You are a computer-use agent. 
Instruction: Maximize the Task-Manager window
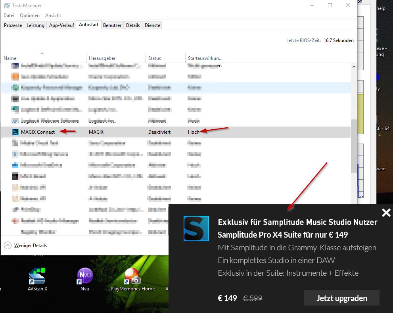pyautogui.click(x=330, y=5)
